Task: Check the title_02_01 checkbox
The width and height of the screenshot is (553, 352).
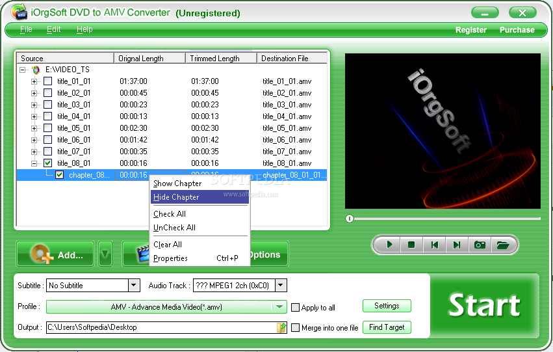Action: 47,93
